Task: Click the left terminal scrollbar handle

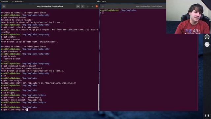Action: [x=99, y=97]
